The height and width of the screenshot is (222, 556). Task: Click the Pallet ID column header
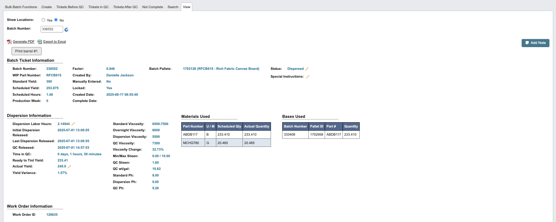(317, 127)
